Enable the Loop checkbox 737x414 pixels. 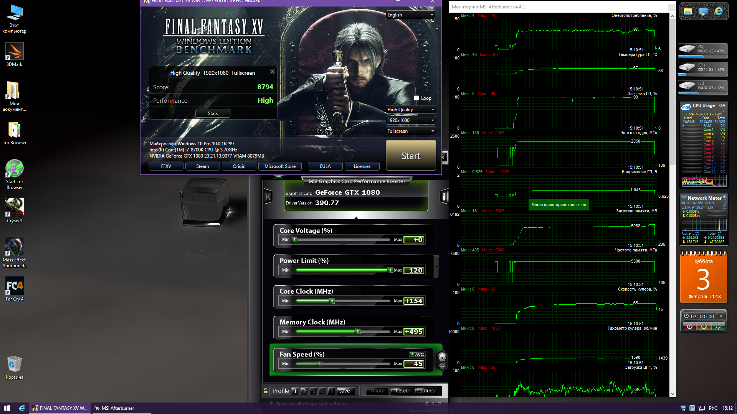[416, 98]
